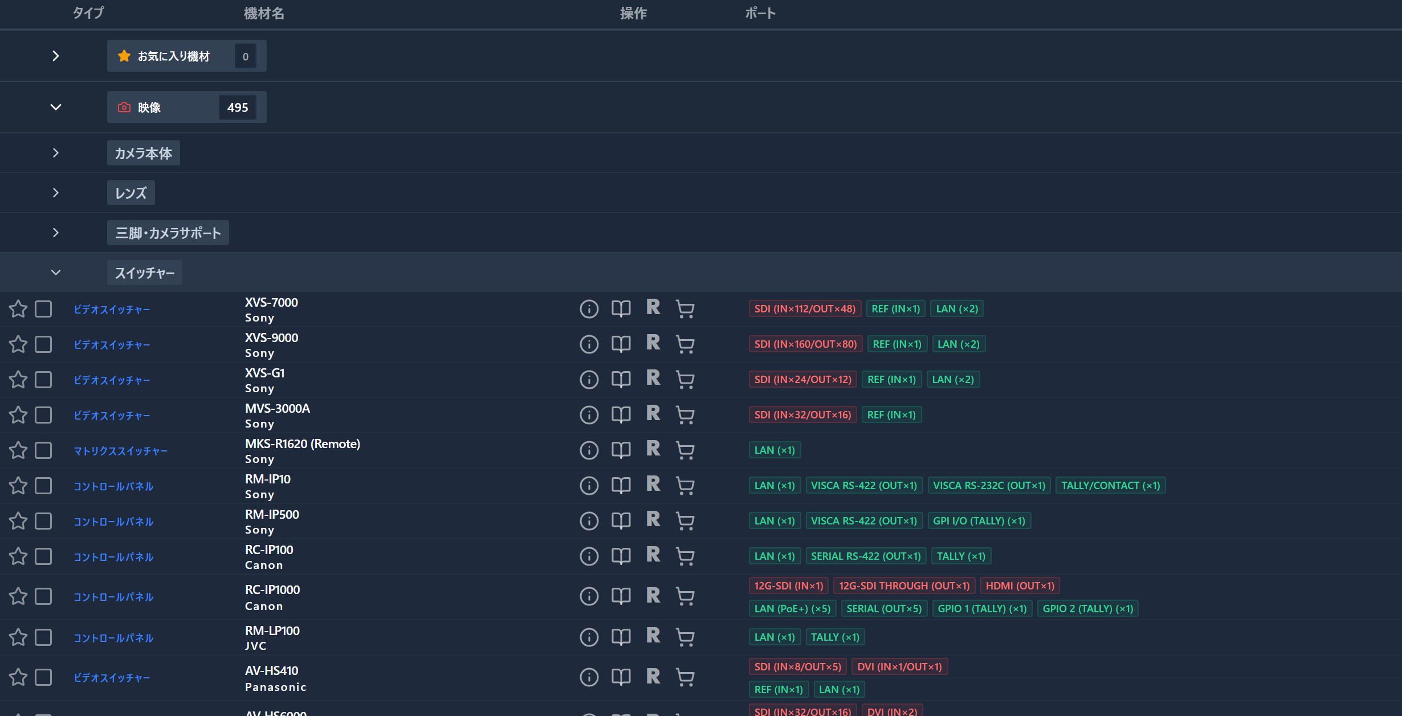Tick the checkbox for XVS-G1

(43, 380)
